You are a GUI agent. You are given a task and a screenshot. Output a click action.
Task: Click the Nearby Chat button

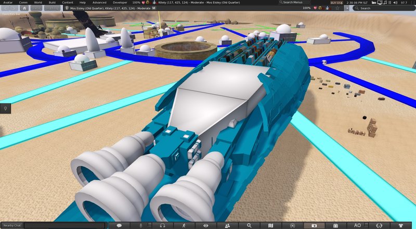12,225
